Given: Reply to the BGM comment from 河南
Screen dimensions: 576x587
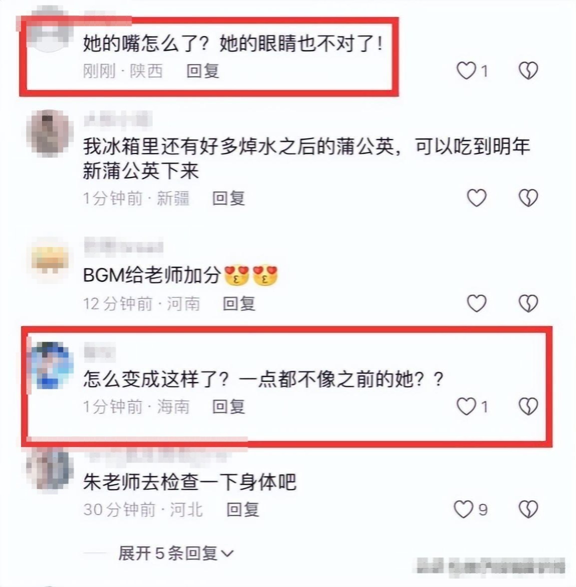Looking at the screenshot, I should pyautogui.click(x=239, y=303).
